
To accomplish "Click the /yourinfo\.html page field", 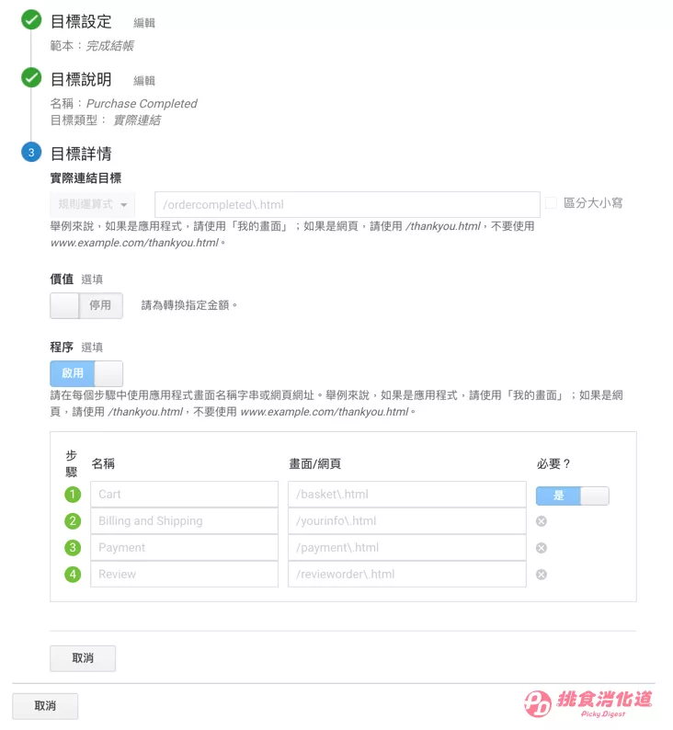I will [x=407, y=520].
